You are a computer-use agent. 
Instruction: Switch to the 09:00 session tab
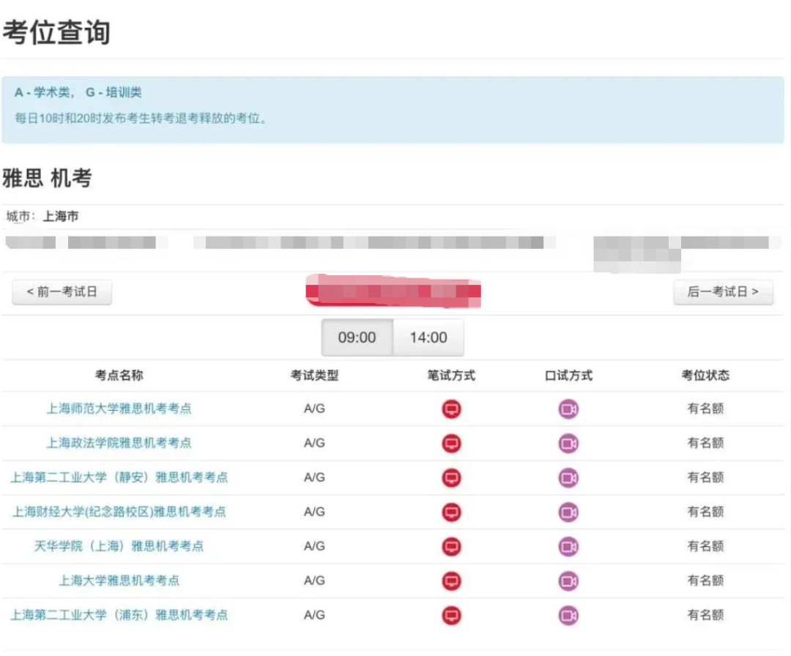(357, 338)
